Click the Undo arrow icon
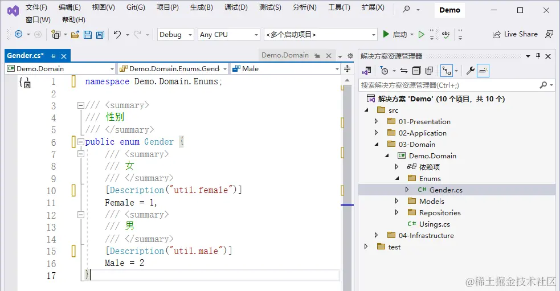Viewport: 560px width, 291px height. click(x=117, y=34)
